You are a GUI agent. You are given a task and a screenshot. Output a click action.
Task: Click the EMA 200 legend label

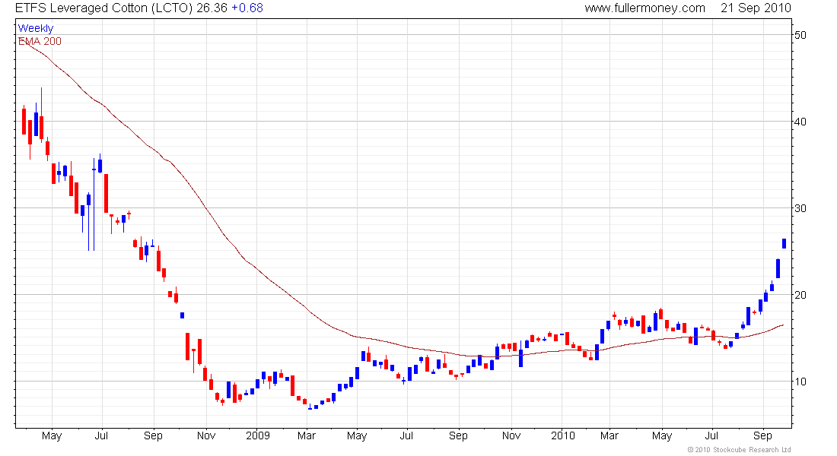tap(40, 41)
